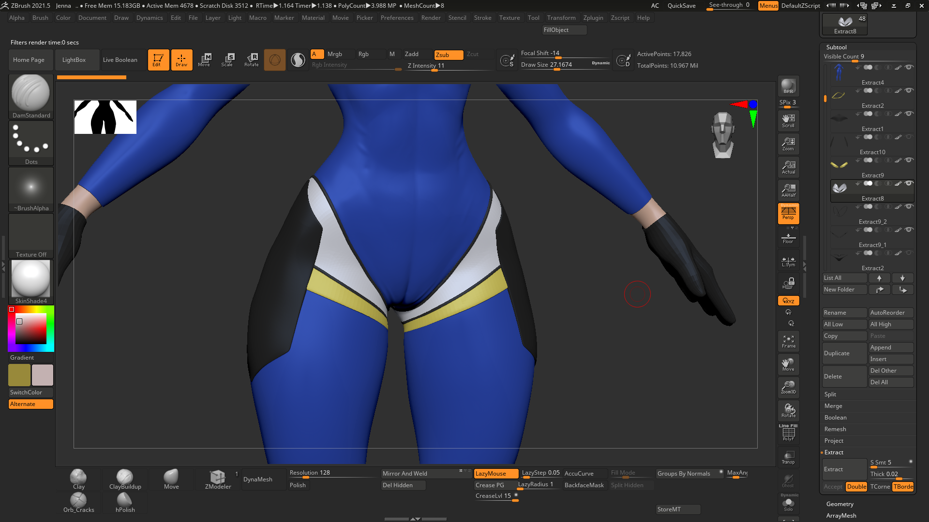Activate the Draw mode icon
The height and width of the screenshot is (522, 929).
pyautogui.click(x=181, y=60)
